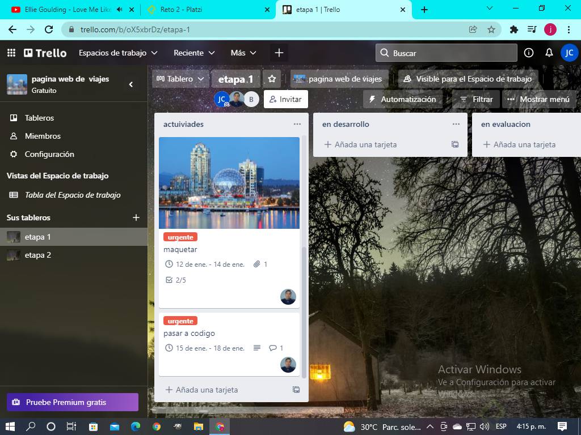Click the actuiviades list vertical scrollbar

point(304,312)
